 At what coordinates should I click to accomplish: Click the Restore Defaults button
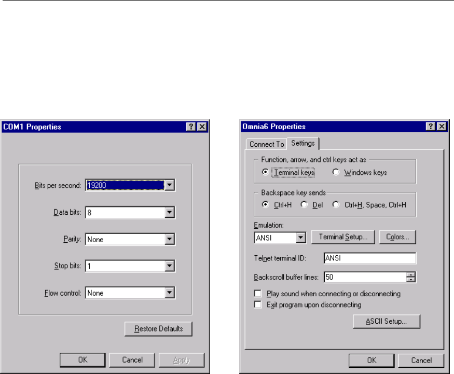point(158,329)
